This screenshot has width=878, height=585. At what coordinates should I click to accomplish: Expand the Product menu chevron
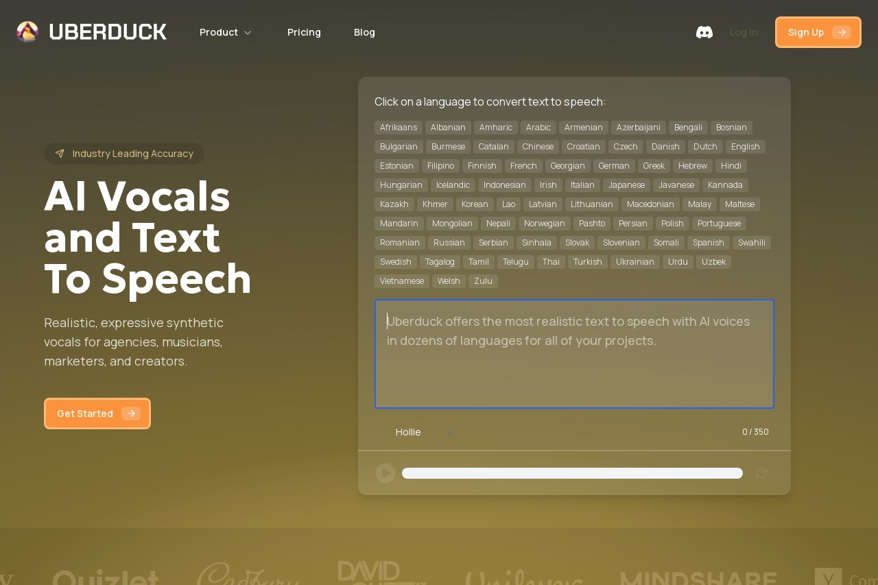248,33
